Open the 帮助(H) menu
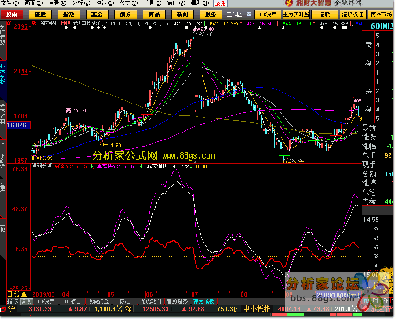The width and height of the screenshot is (396, 319). click(x=200, y=3)
